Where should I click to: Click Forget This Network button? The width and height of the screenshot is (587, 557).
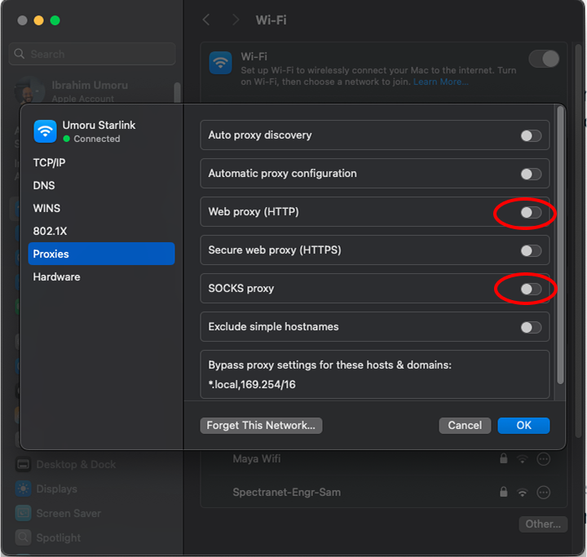click(261, 425)
